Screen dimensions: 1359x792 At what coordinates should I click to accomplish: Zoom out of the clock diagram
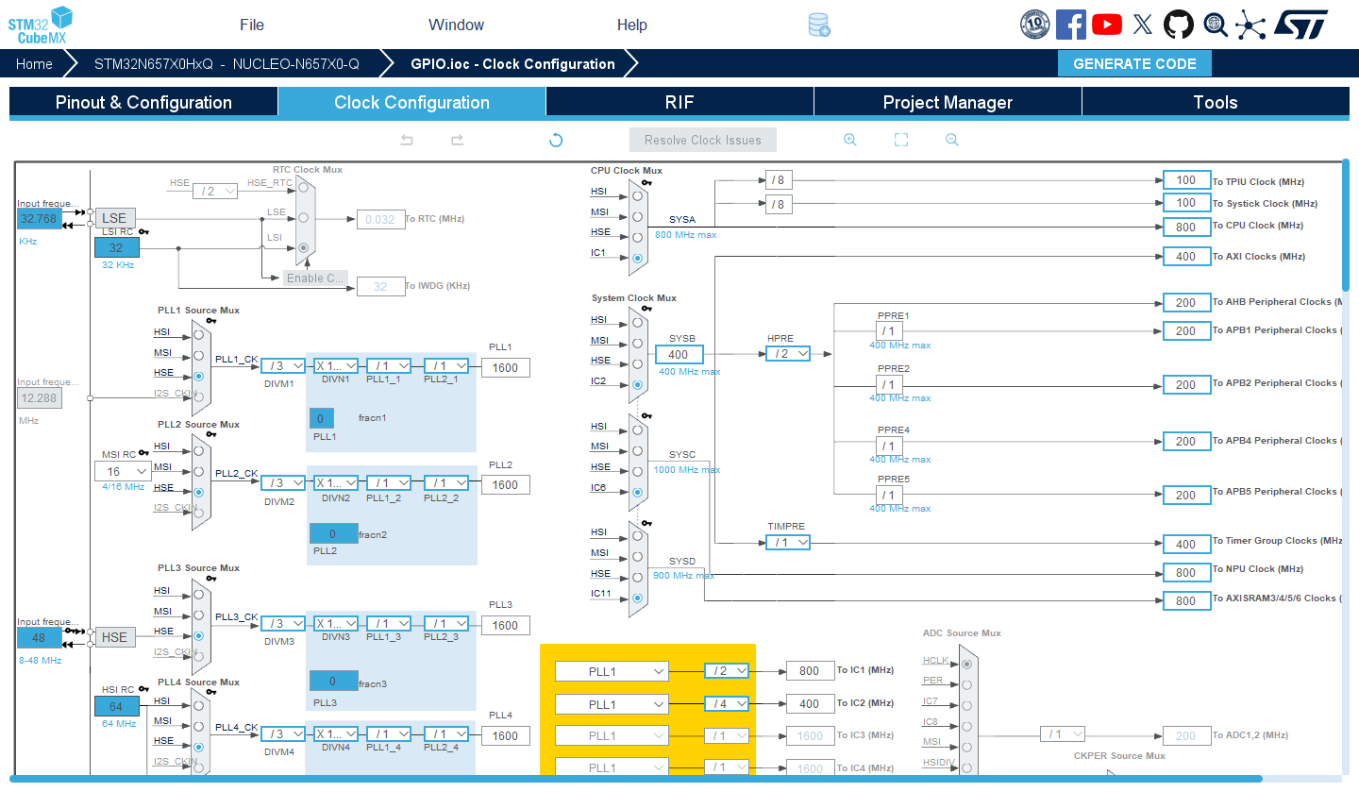pyautogui.click(x=952, y=140)
